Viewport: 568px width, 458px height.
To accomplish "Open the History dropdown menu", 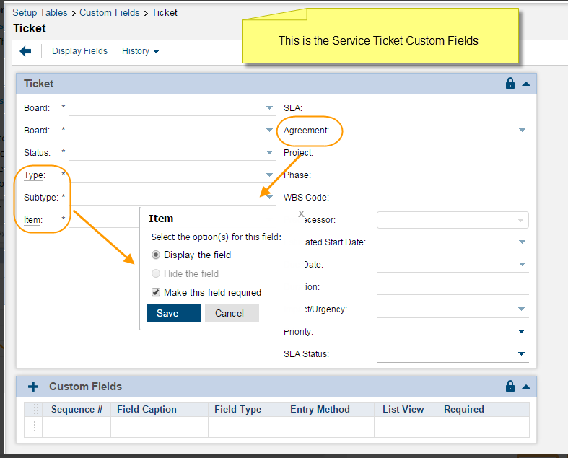I will pos(141,51).
